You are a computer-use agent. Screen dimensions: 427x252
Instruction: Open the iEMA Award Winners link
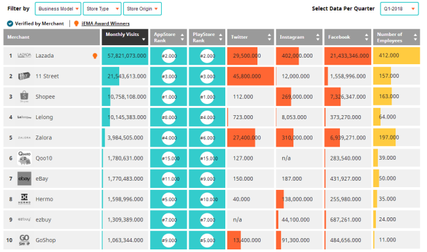[105, 24]
